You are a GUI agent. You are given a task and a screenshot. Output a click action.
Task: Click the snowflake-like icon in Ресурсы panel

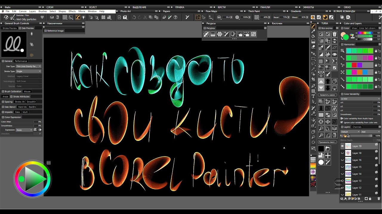pyautogui.click(x=220, y=34)
